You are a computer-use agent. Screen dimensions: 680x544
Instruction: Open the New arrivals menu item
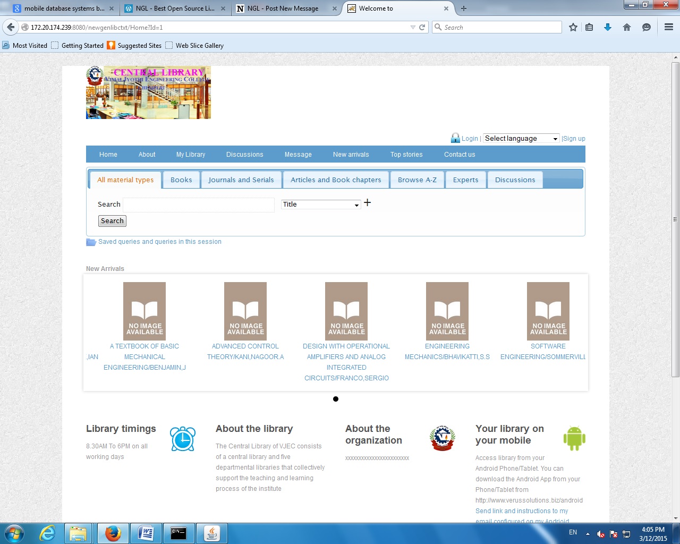(351, 155)
